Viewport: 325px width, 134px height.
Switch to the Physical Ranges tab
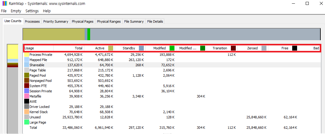[x=109, y=21]
